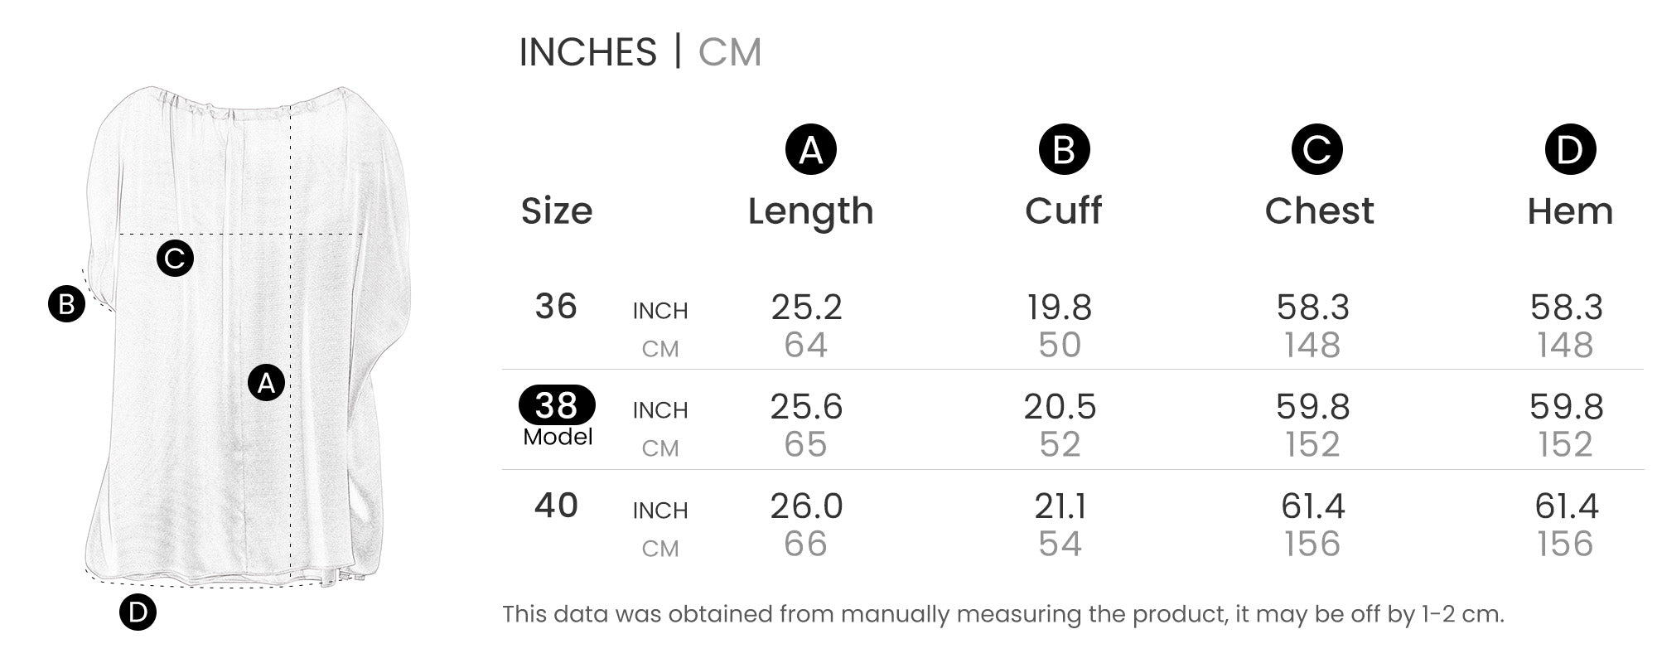Viewport: 1657px width, 668px height.
Task: Click the C Chest column icon
Action: (1316, 150)
